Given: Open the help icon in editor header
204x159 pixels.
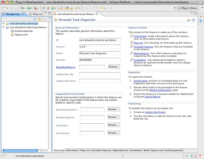Looking at the screenshot, I should pyautogui.click(x=193, y=20).
